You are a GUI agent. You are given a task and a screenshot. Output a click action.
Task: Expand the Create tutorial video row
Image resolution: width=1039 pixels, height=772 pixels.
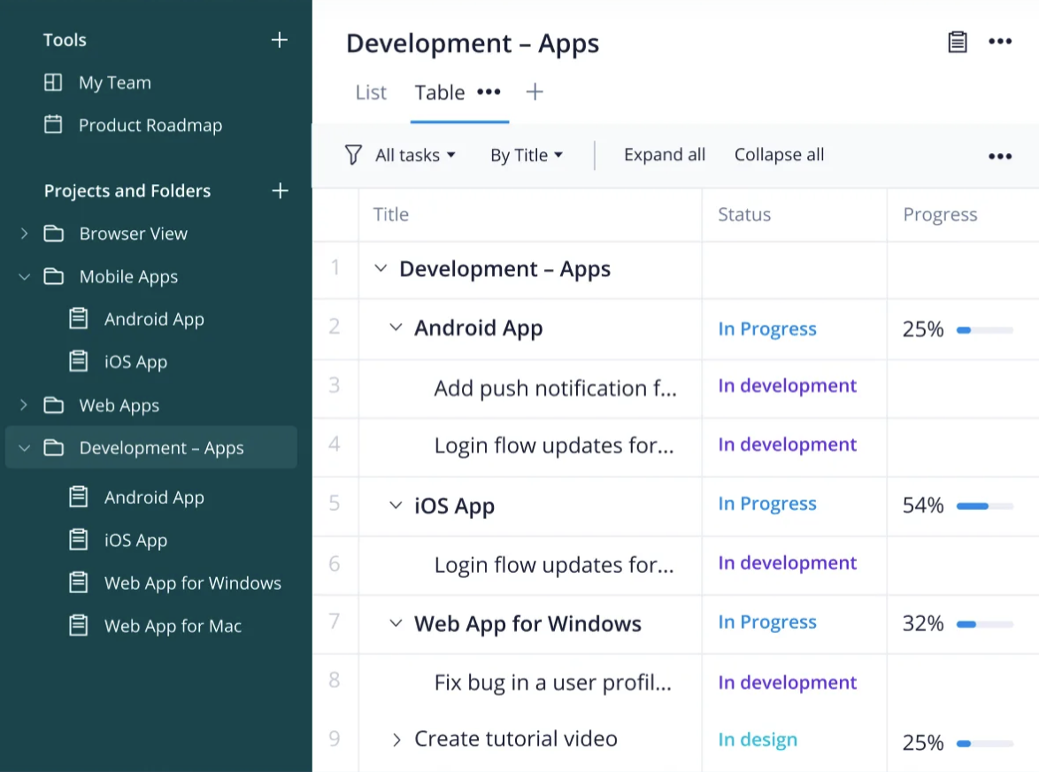point(396,739)
